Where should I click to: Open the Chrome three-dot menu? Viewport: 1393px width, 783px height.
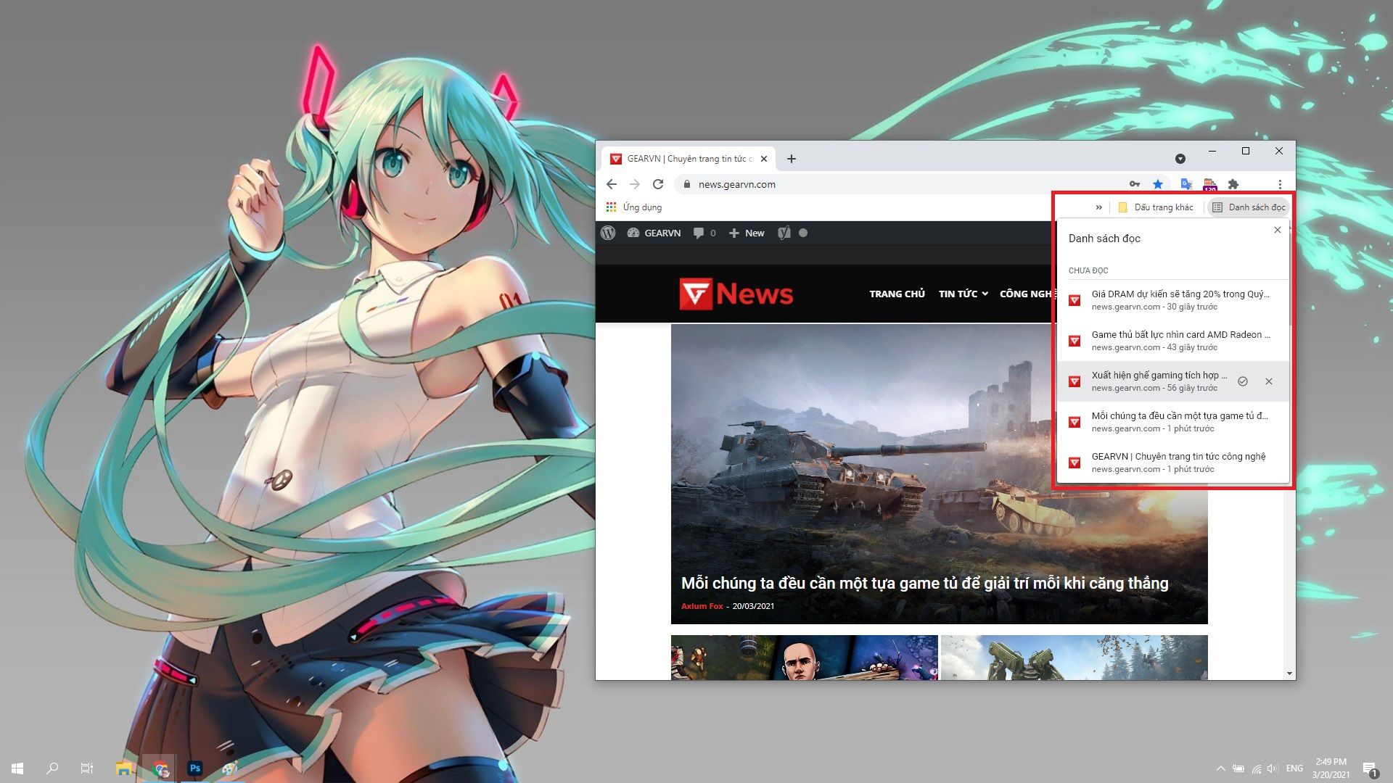click(x=1280, y=184)
